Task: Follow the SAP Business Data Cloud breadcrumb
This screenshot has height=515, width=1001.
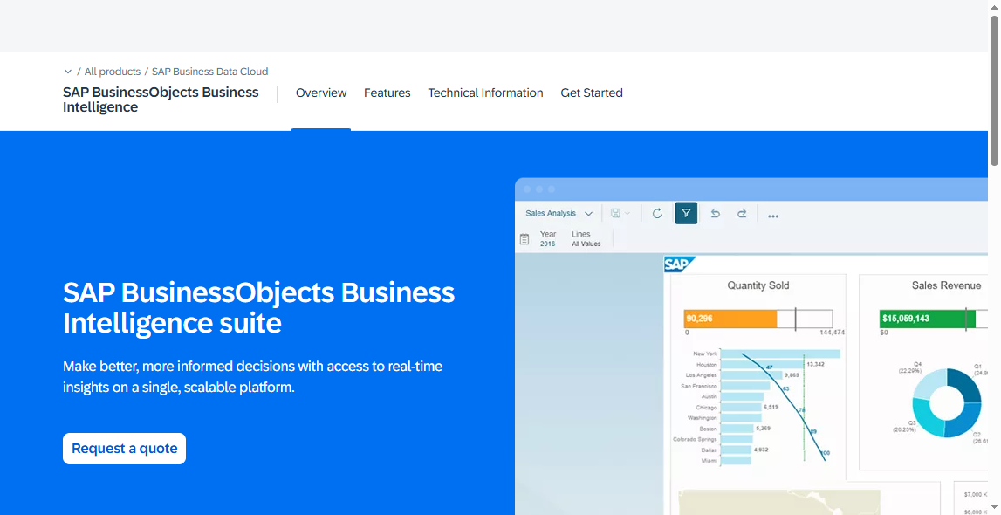Action: pyautogui.click(x=210, y=72)
